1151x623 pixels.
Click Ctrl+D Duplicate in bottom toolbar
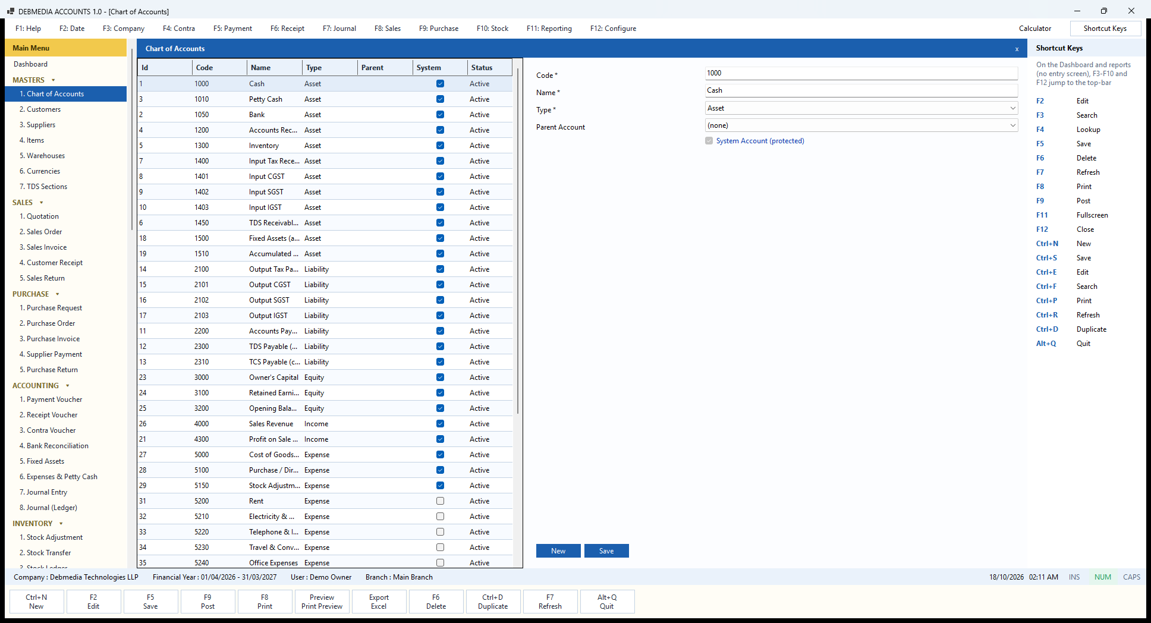click(493, 602)
